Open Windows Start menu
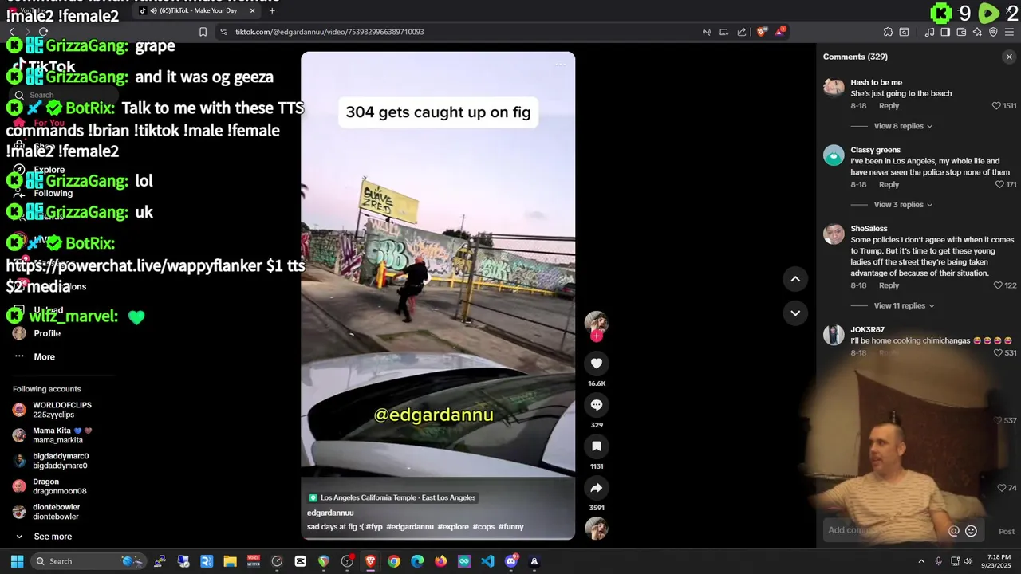The image size is (1021, 574). point(17,561)
